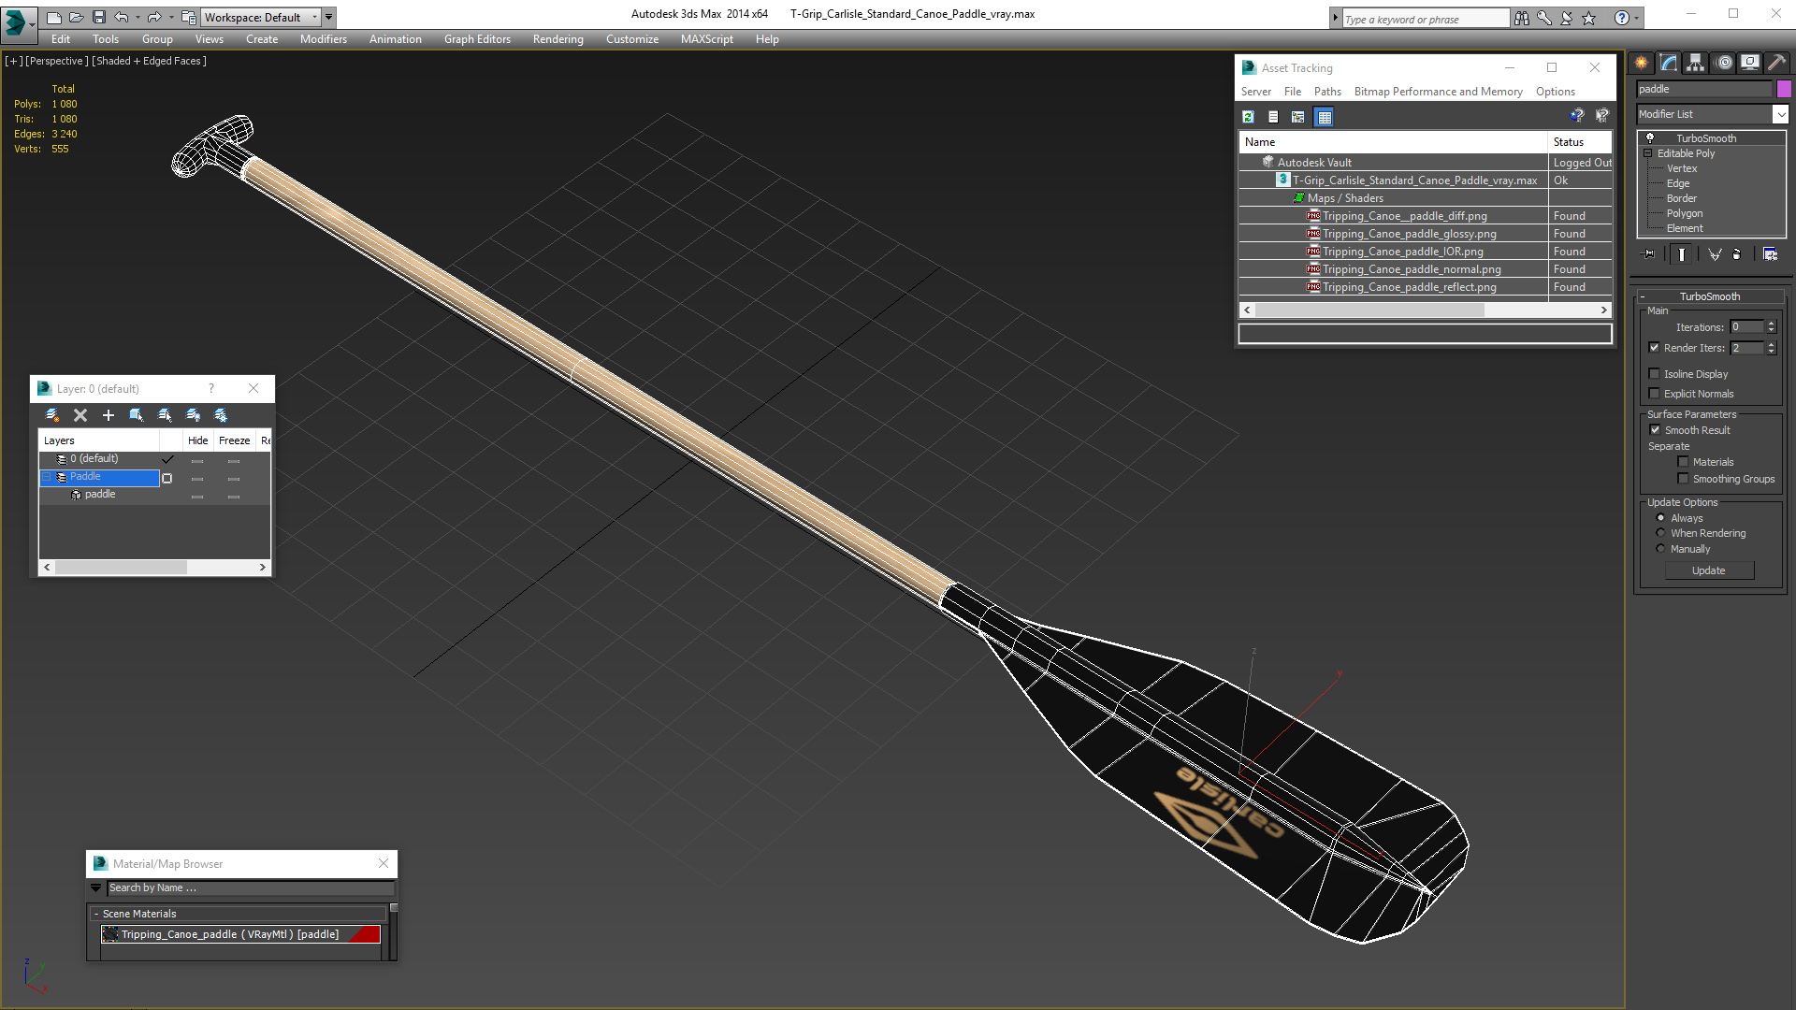1796x1010 pixels.
Task: Click the New Scene icon in quick access toolbar
Action: [53, 17]
